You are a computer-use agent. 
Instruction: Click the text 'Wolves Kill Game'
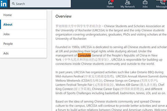(127, 85)
